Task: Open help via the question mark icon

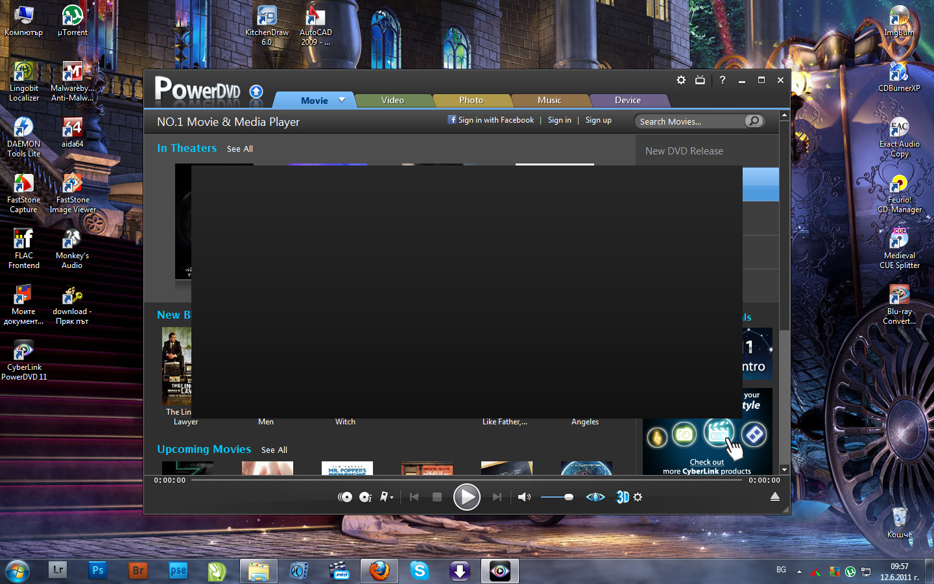Action: coord(722,80)
